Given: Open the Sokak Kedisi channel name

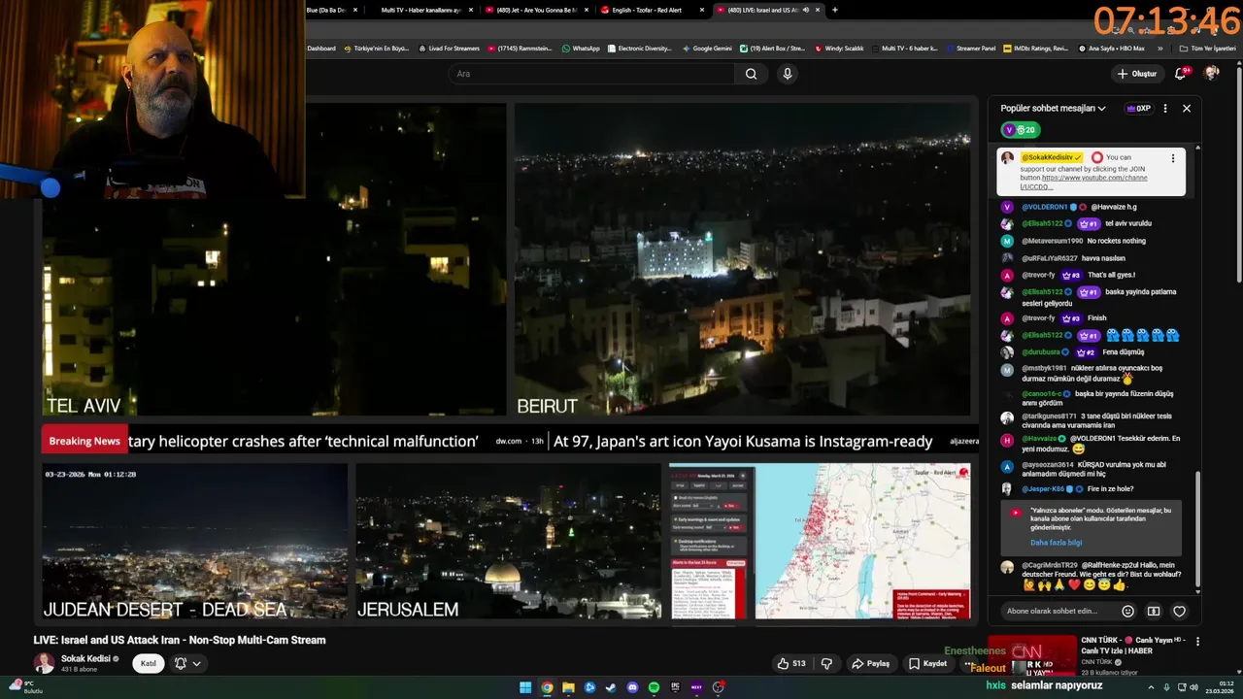Looking at the screenshot, I should click(x=85, y=658).
